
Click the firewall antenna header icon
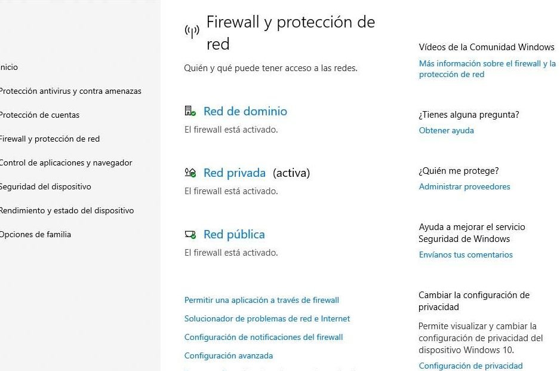[x=192, y=31]
